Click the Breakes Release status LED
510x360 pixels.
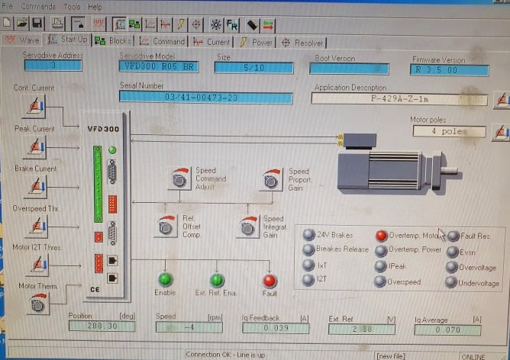(x=308, y=249)
